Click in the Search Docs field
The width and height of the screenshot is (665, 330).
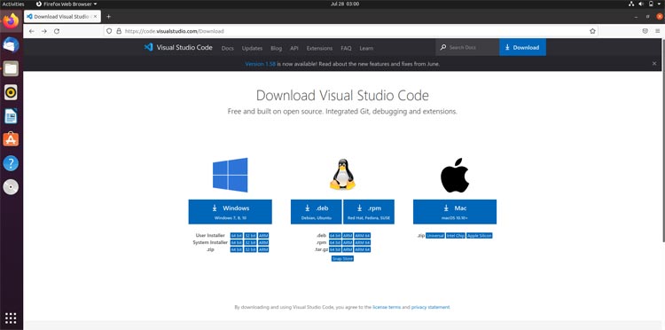[467, 47]
